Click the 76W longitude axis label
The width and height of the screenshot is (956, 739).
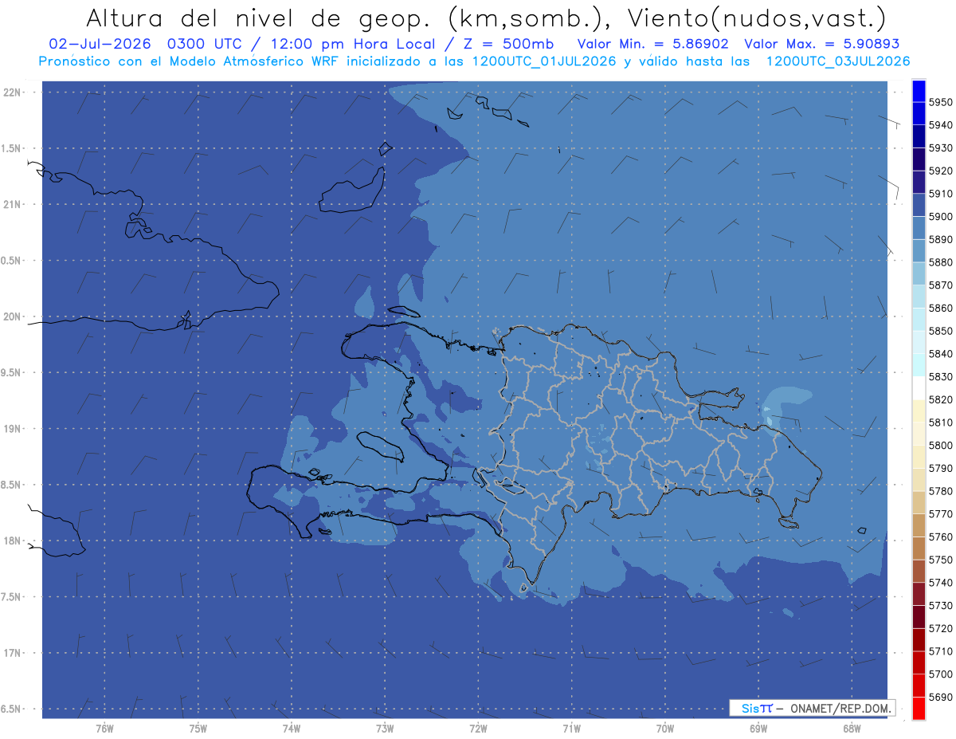[104, 729]
